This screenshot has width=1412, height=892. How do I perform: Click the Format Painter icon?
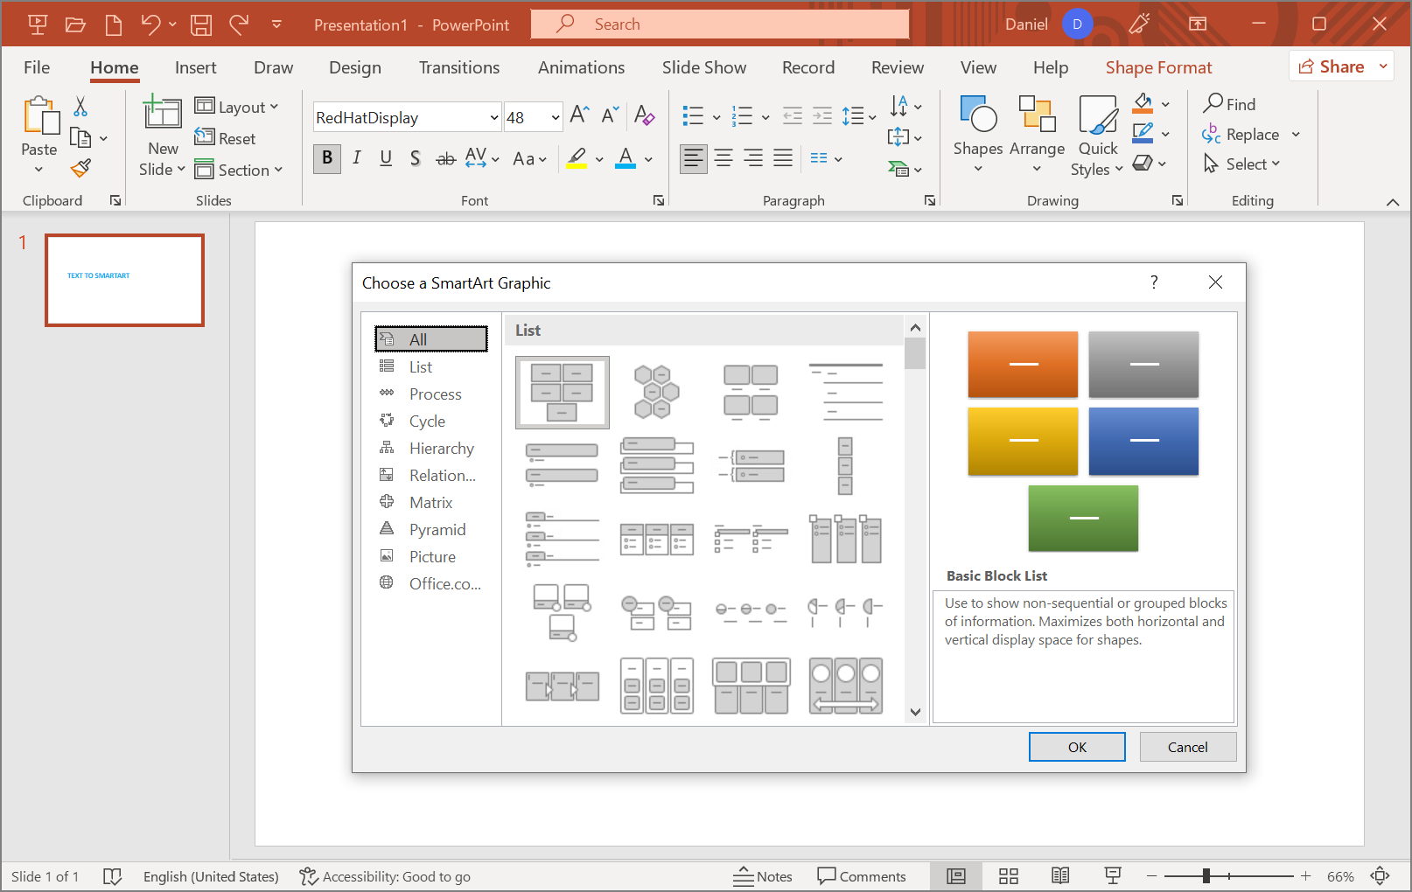(81, 168)
